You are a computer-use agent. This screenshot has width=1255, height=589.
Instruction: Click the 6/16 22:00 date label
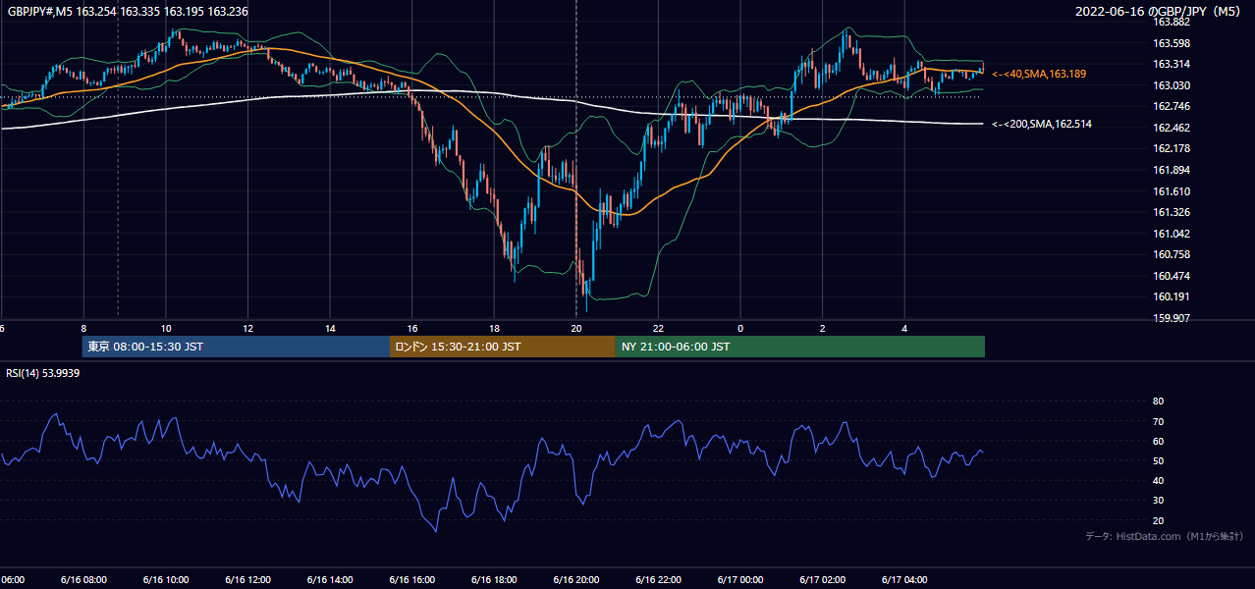coord(658,579)
